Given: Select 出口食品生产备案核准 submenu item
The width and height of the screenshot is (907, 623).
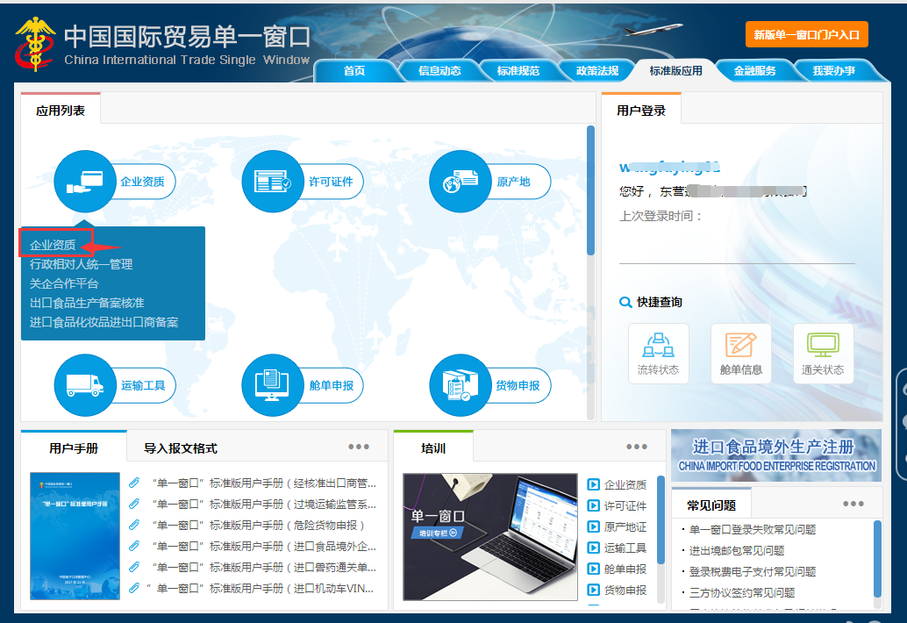Looking at the screenshot, I should tap(87, 303).
